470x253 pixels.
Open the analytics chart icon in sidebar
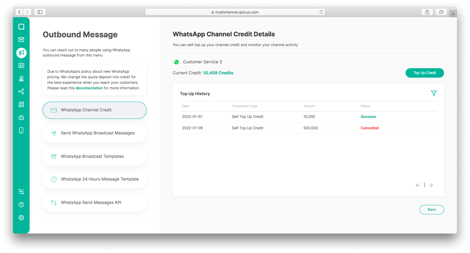[21, 79]
